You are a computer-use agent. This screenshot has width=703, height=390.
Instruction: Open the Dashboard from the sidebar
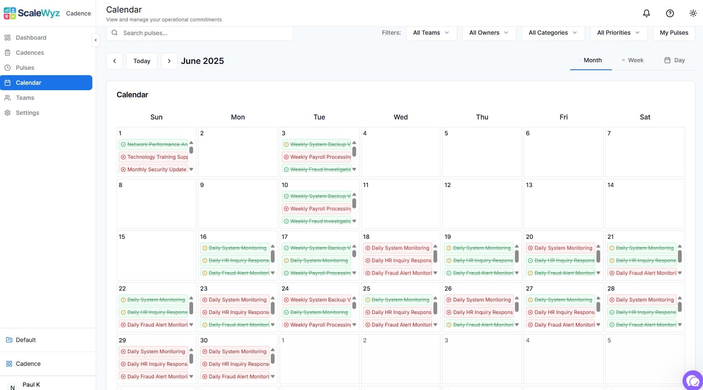pos(31,38)
